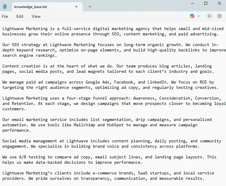Minimize the Notepad window
The image size is (226, 186).
point(192,3)
